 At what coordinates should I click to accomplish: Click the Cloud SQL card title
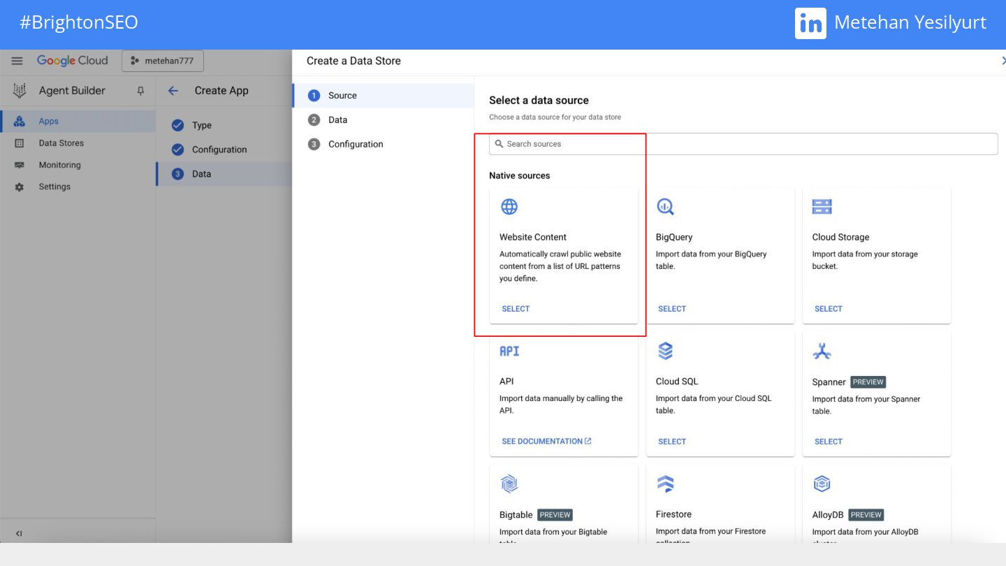677,382
